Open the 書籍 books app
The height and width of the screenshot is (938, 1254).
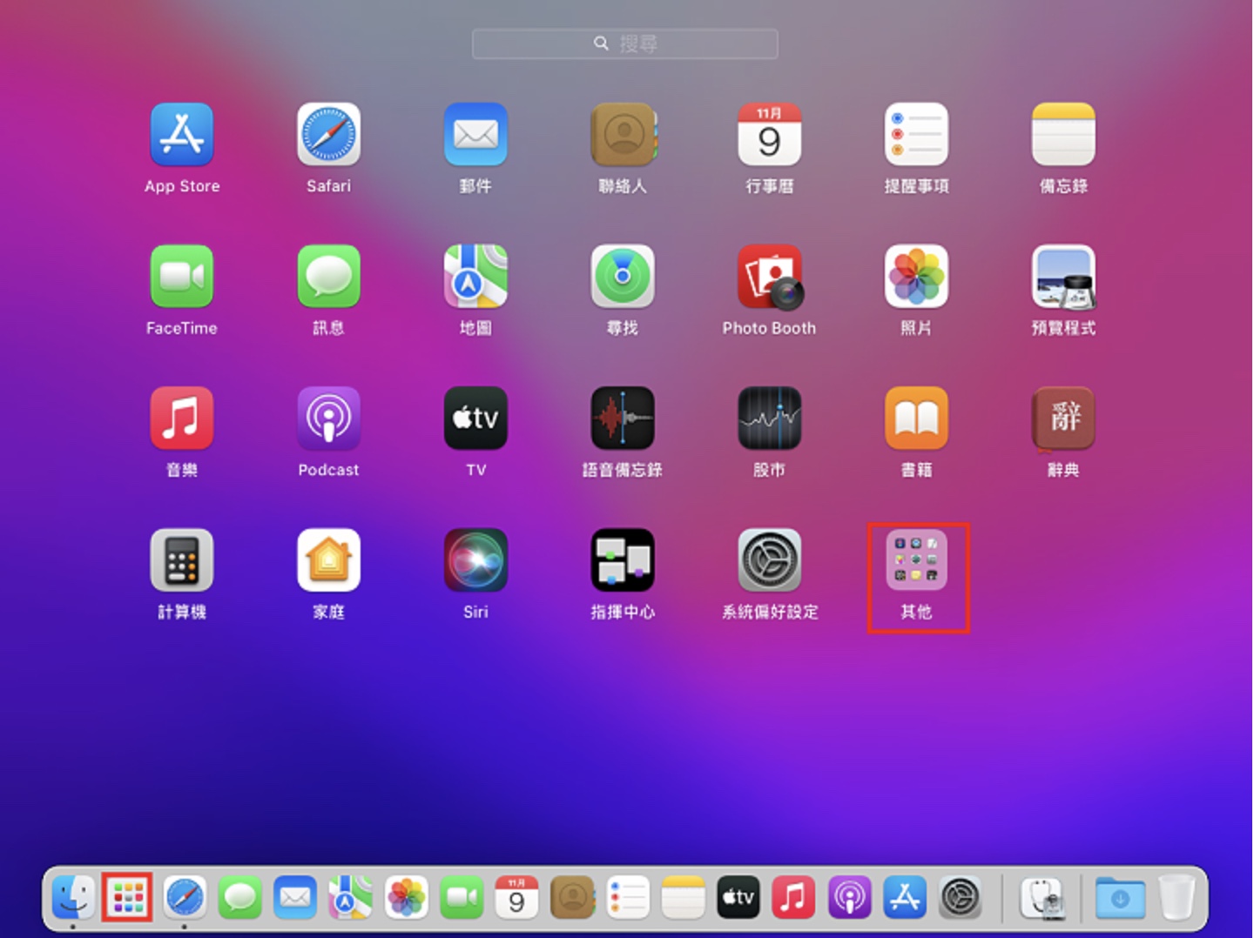[916, 419]
